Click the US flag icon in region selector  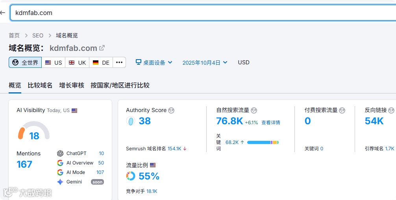point(48,63)
